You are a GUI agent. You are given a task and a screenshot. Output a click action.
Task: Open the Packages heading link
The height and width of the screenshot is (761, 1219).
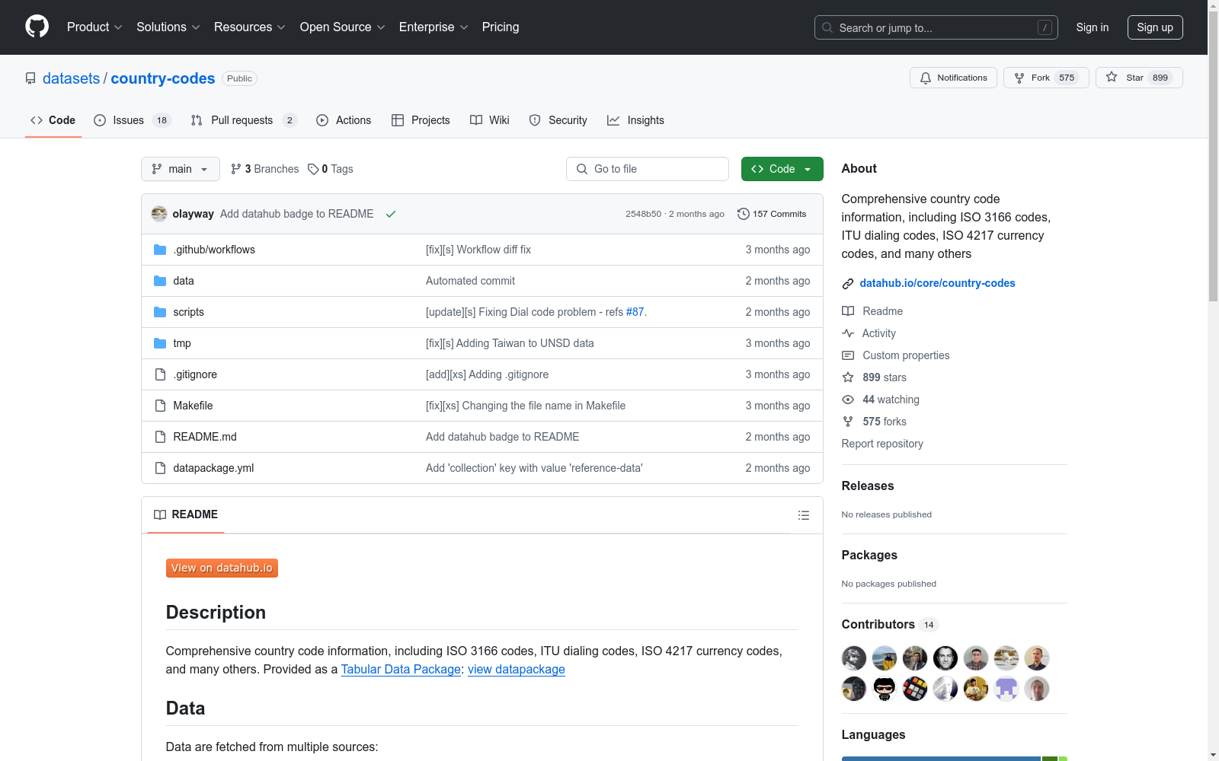pos(869,556)
